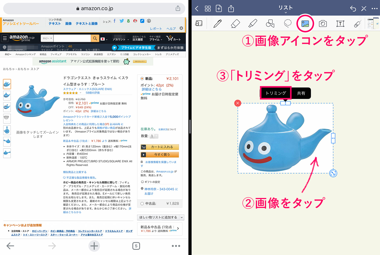Open a new browser tab with the plus button
Image resolution: width=380 pixels, height=255 pixels.
[94, 246]
